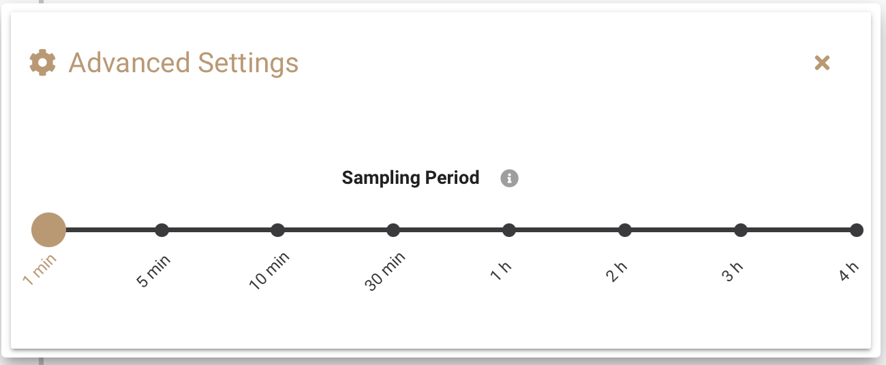
Task: Move sampling to the 4 h end dot
Action: click(857, 230)
